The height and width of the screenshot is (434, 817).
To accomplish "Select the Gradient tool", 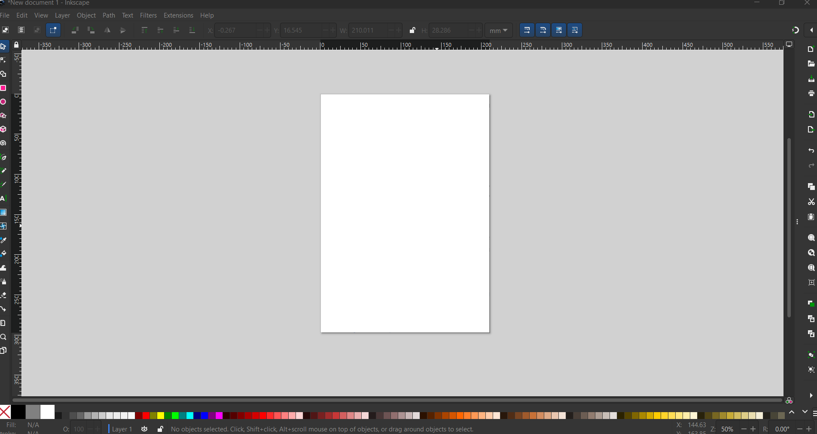I will click(x=3, y=212).
